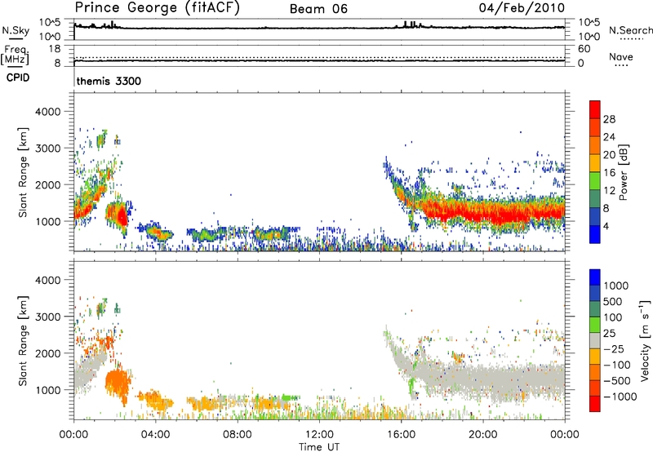Click the '04:00' tick on time axis
The image size is (653, 452).
tap(156, 435)
